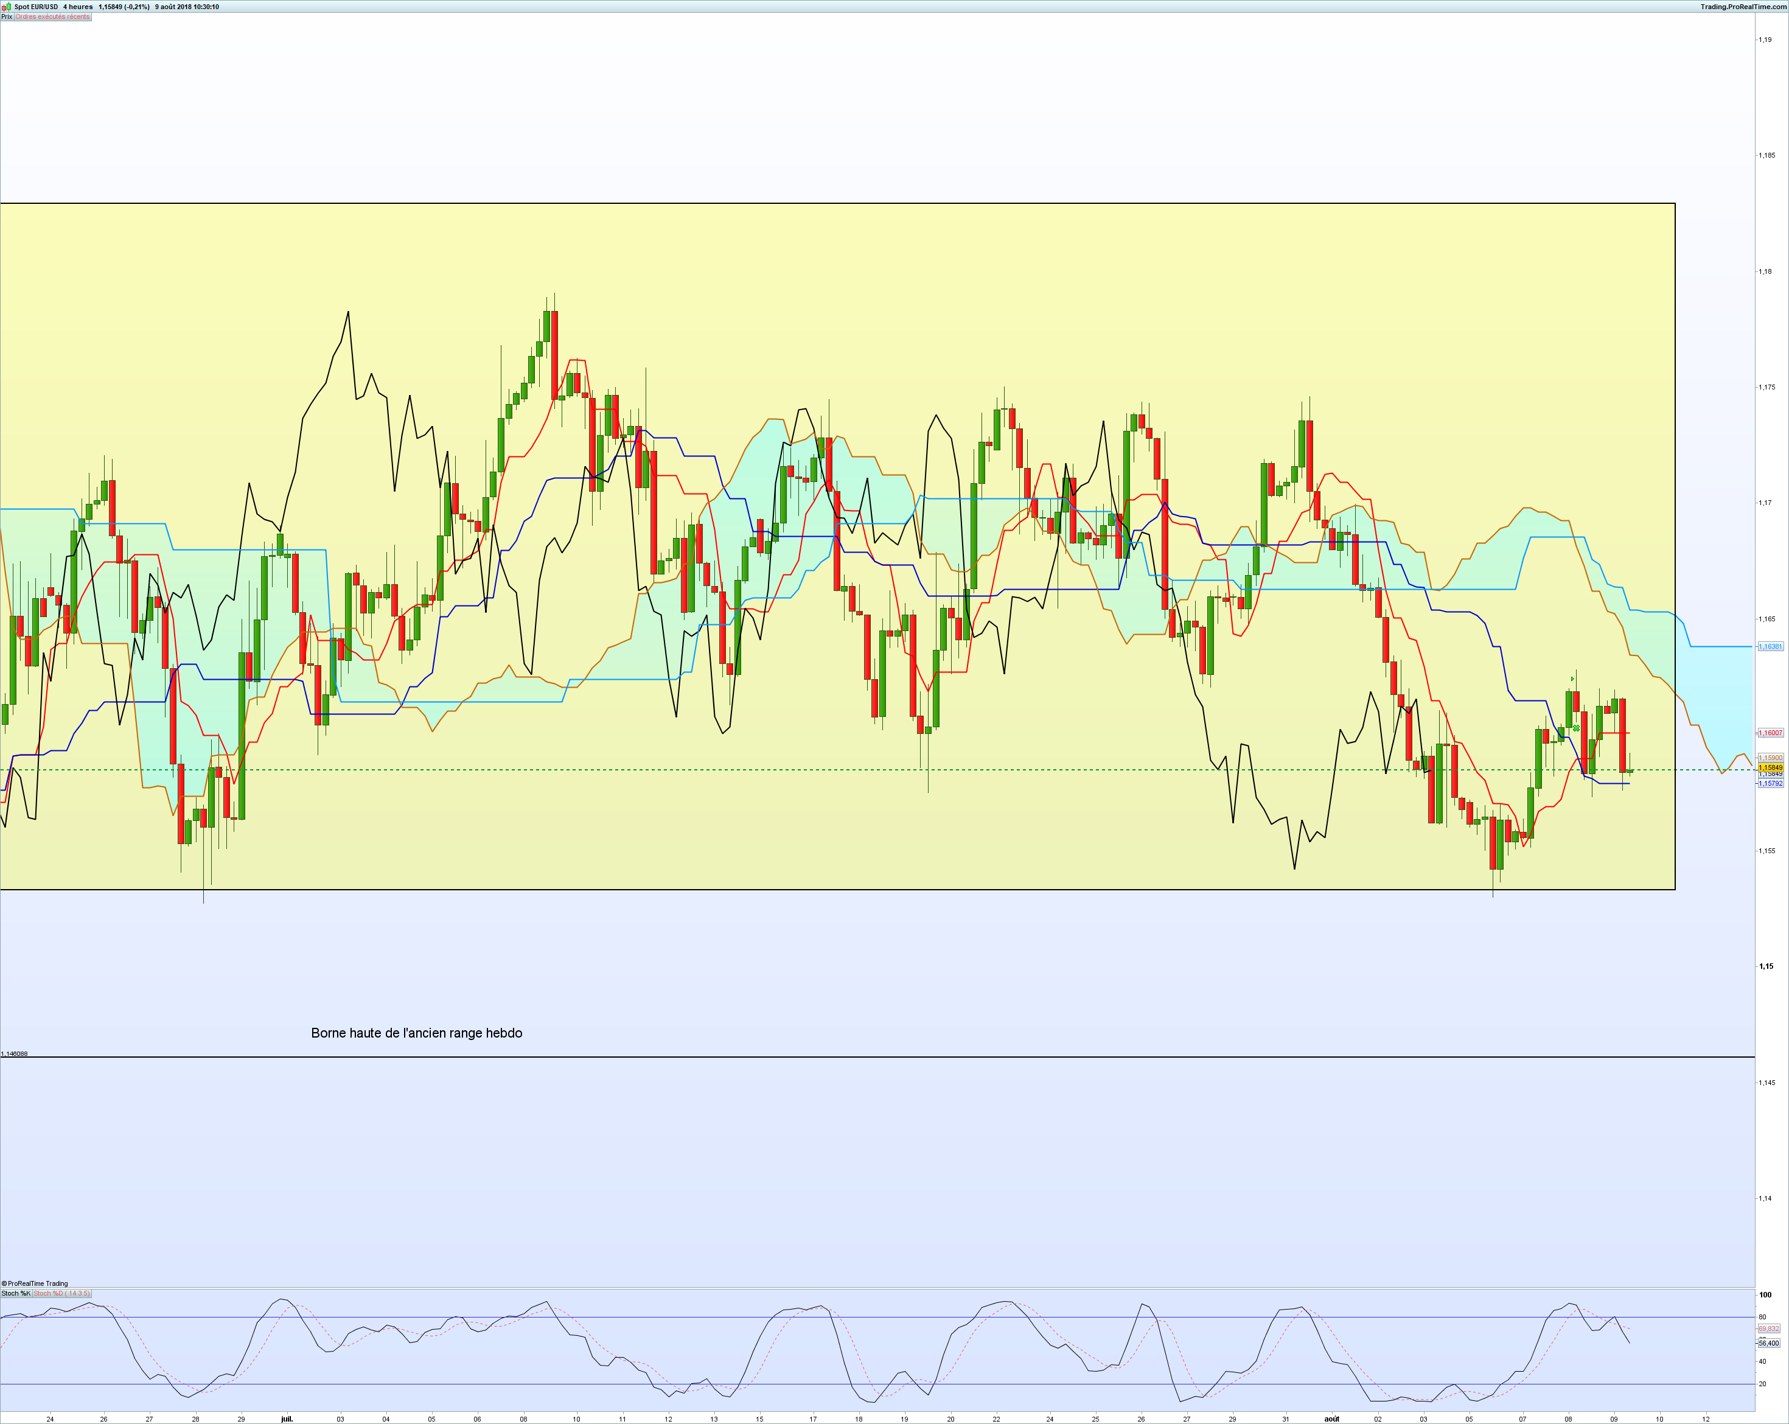Click the 1,15849 (-0,21%) quote in header

124,7
